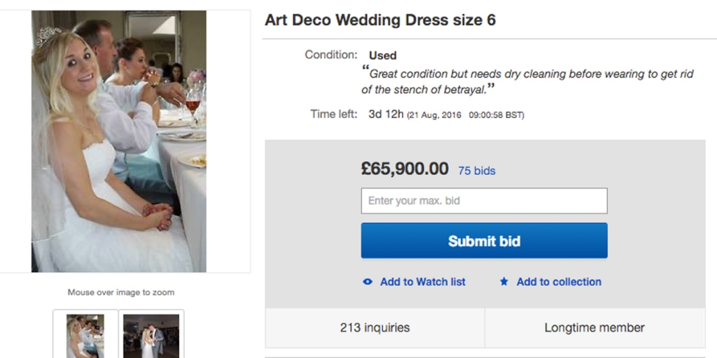Click the Used condition value

click(x=382, y=55)
